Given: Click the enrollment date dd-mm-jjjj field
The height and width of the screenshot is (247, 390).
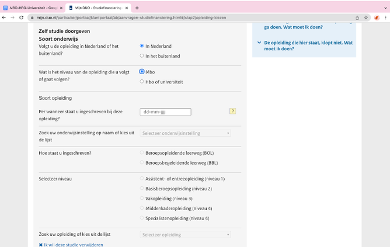Looking at the screenshot, I should [x=166, y=112].
